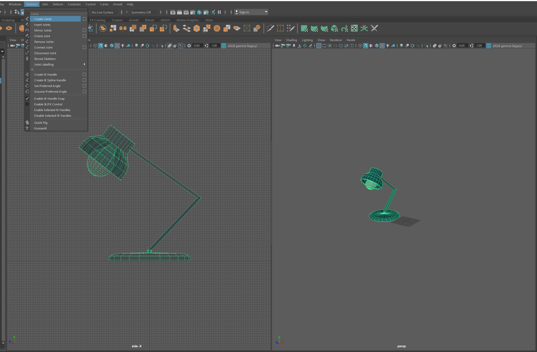Viewport: 537px width, 352px height.
Task: Open the Sign In dropdown
Action: [266, 12]
